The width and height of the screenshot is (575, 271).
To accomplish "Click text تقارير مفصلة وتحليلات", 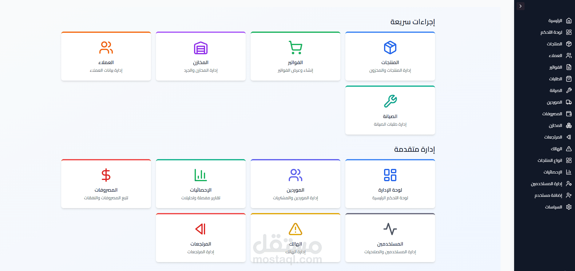I will click(201, 198).
